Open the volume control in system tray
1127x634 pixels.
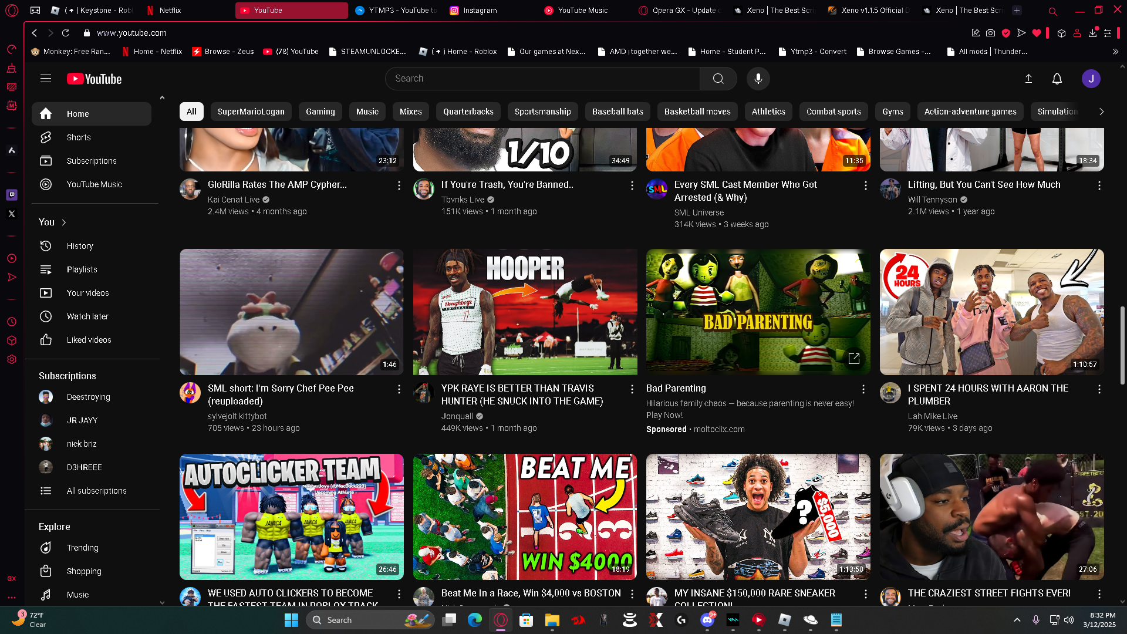coord(1069,620)
